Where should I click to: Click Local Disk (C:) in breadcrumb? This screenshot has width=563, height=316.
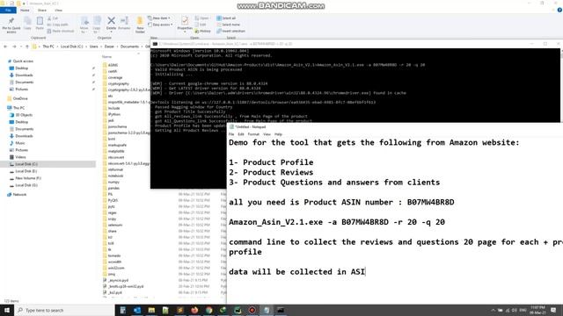[x=71, y=47]
